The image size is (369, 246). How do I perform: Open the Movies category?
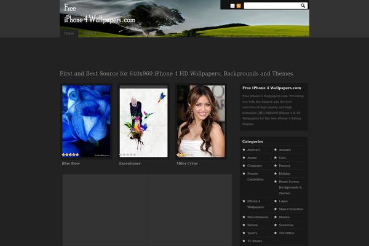tap(284, 217)
